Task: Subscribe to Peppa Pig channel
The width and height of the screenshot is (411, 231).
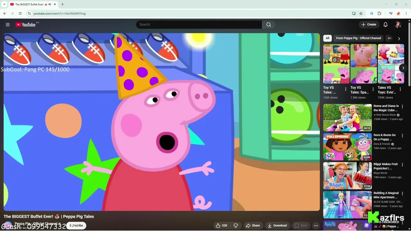Action: click(76, 226)
